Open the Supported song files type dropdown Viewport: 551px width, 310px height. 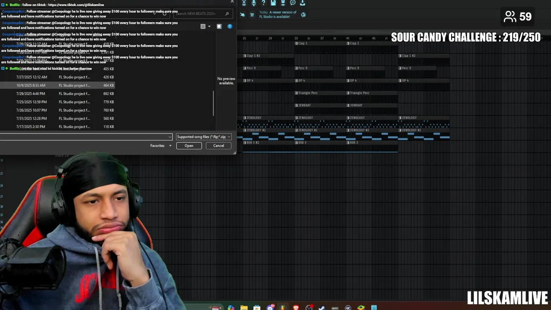[204, 137]
